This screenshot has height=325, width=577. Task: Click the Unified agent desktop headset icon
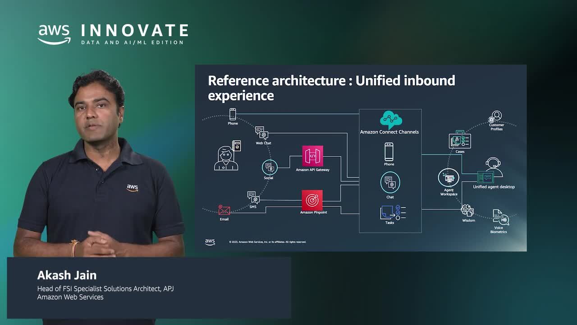click(x=490, y=170)
